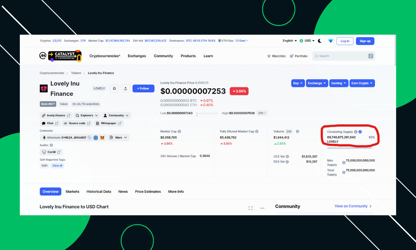This screenshot has width=416, height=250.
Task: Share the Lovely Inu Finance page
Action: [125, 88]
